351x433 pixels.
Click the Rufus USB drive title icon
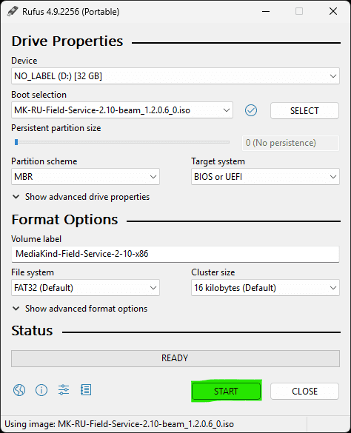point(13,11)
